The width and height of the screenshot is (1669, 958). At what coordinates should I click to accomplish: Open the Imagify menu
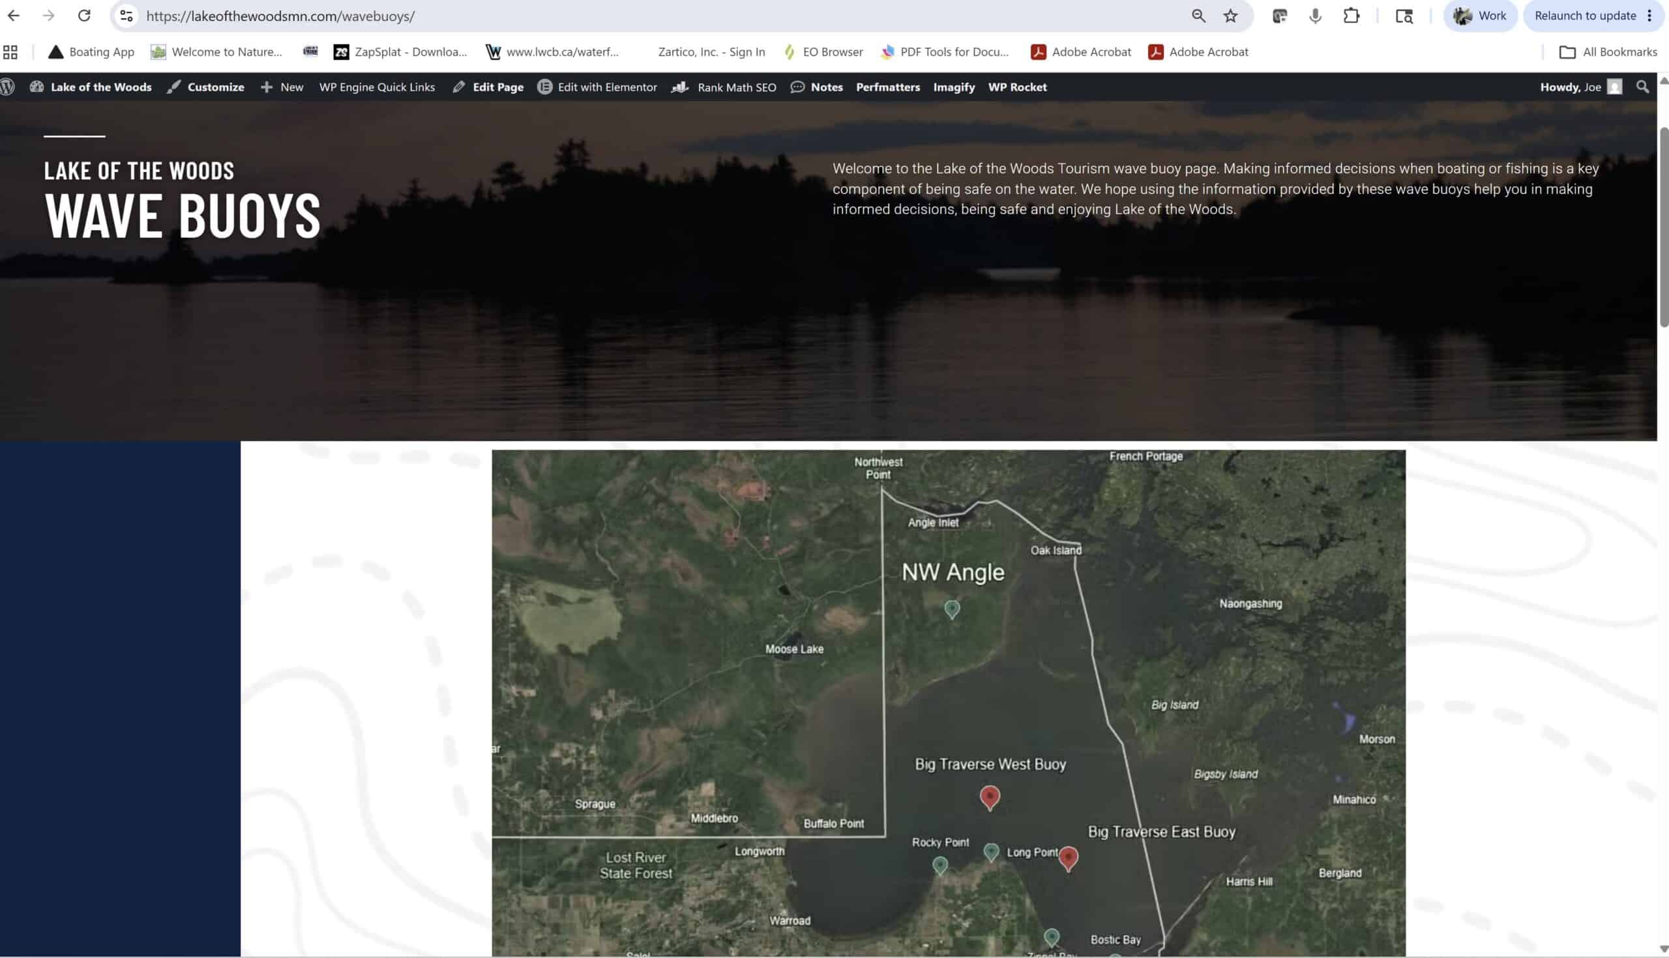(954, 87)
